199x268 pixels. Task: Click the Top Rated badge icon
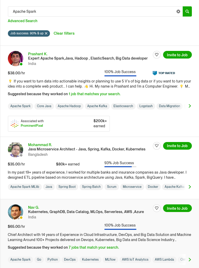(155, 73)
